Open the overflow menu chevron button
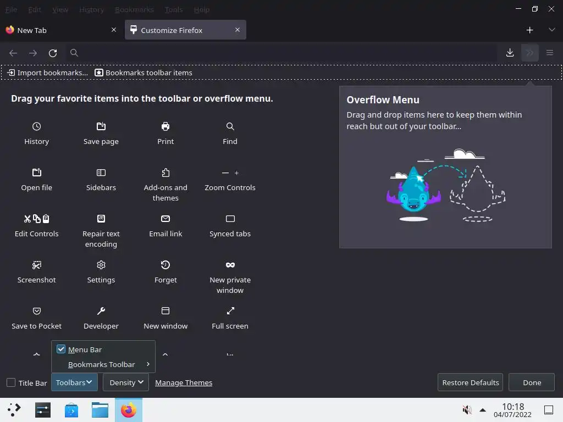The height and width of the screenshot is (422, 563). pyautogui.click(x=529, y=53)
